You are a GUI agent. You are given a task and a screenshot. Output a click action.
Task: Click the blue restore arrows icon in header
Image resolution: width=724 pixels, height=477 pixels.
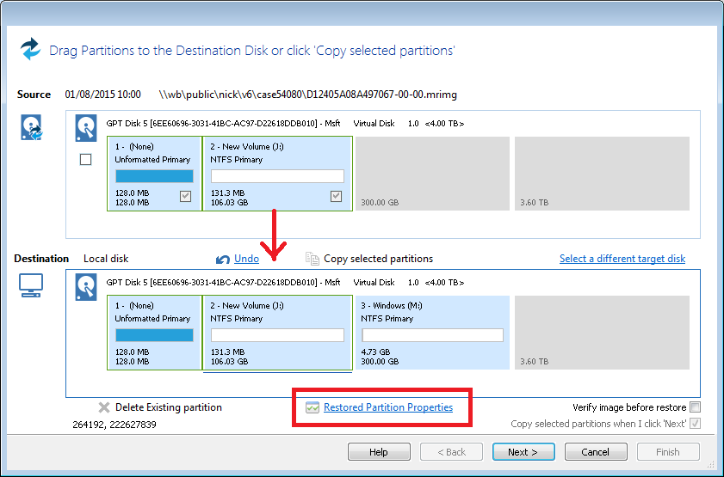31,49
